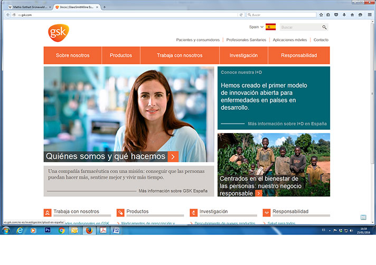Open the Productos navigation menu
376x265 pixels.
pos(121,55)
